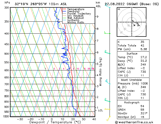The image size is (161, 124).
Task: Click the EH value 54
Action: click(142, 106)
